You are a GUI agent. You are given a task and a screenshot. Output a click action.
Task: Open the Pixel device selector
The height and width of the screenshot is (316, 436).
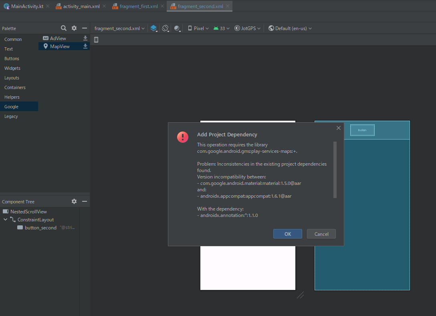click(197, 28)
